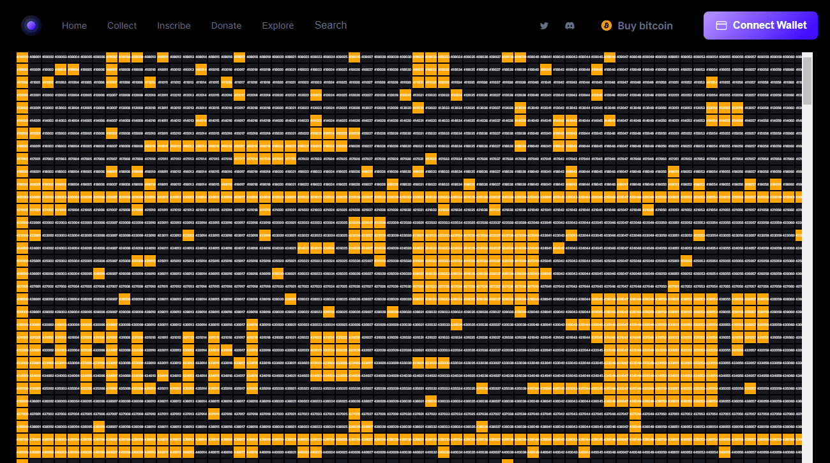Open the Inscribe page
Screen dimensions: 830x463
click(x=174, y=26)
